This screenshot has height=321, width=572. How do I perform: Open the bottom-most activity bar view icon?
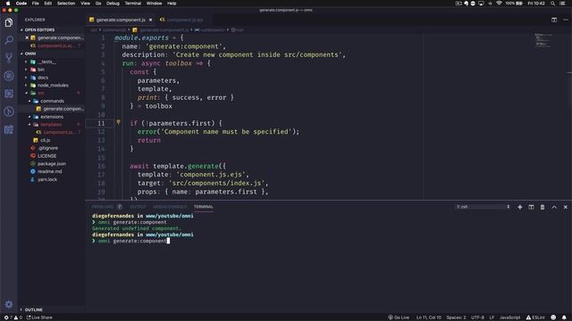[x=9, y=129]
